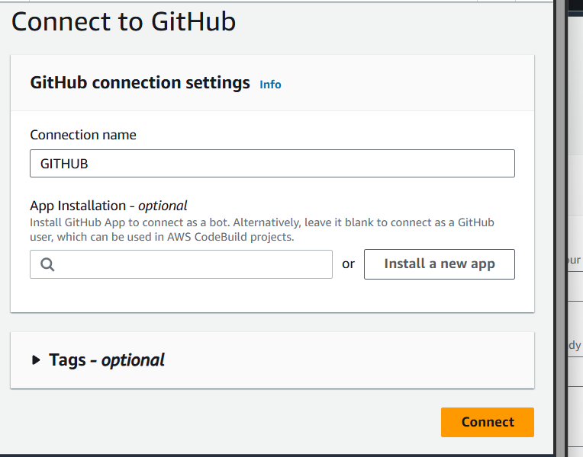583x457 pixels.
Task: Click the dark vertical divider at window edge
Action: point(560,228)
